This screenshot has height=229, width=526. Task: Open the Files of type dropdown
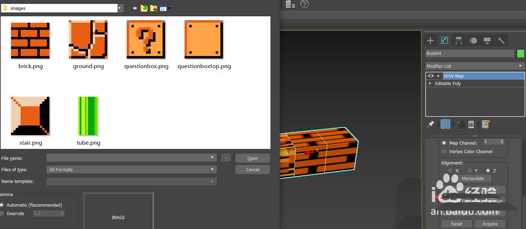pos(212,169)
